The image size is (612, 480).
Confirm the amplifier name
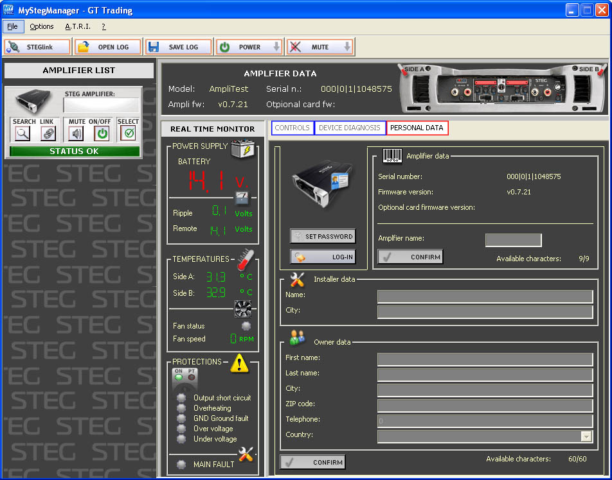[x=410, y=257]
